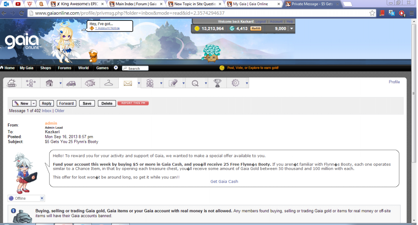Click the browser address bar URL
This screenshot has width=418, height=225.
coord(130,13)
